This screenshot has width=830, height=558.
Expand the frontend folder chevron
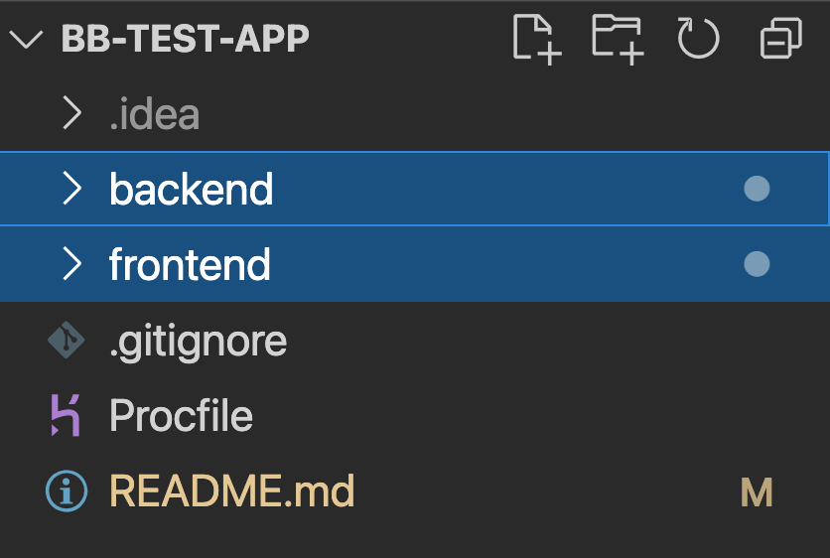click(x=72, y=264)
